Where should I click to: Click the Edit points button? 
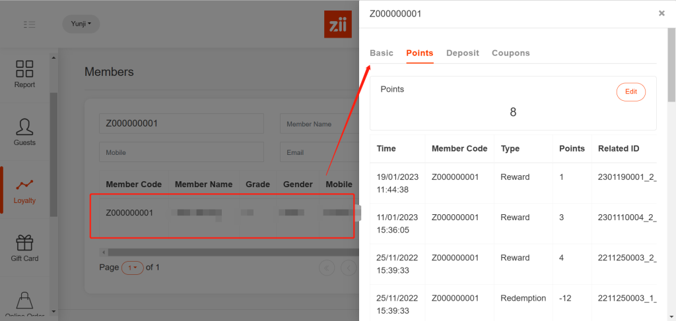pos(630,92)
